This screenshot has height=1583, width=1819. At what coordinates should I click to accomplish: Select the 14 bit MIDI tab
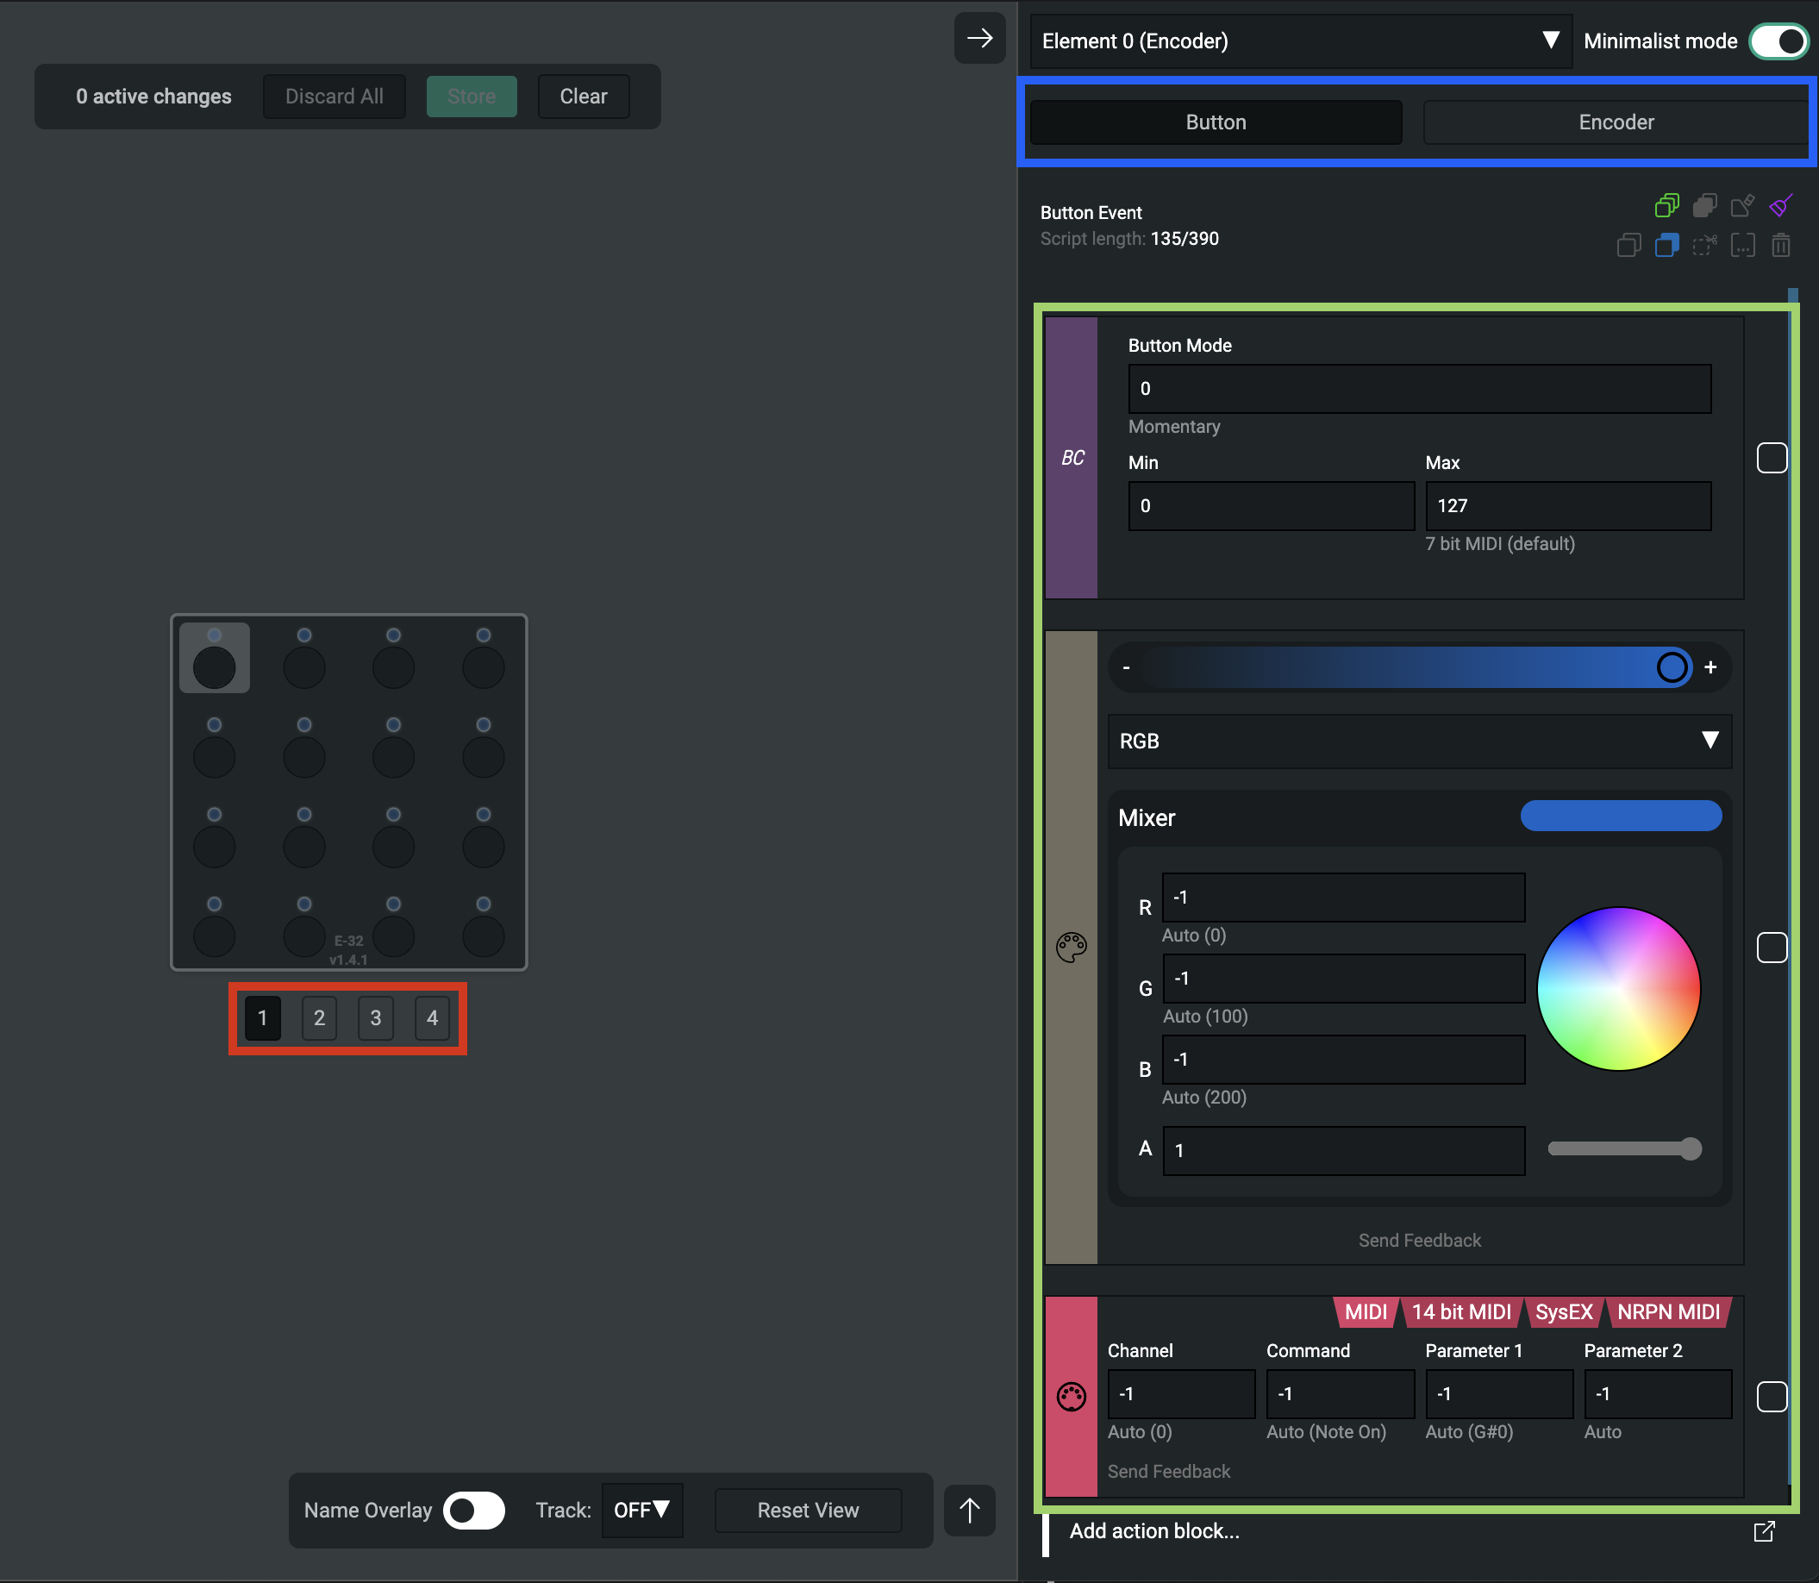(x=1460, y=1311)
